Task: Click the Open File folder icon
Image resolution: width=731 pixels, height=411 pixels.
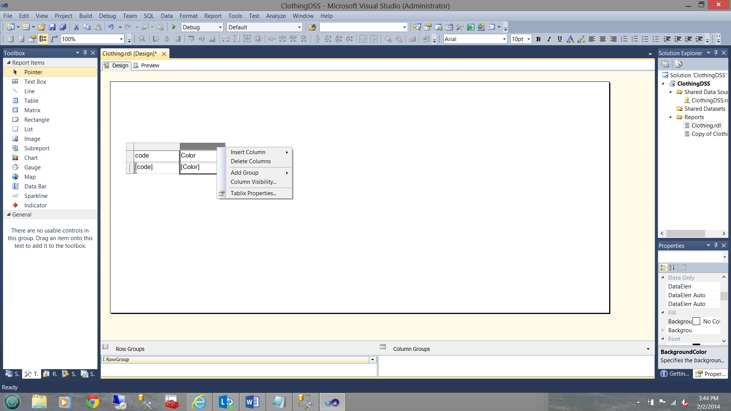Action: click(41, 27)
